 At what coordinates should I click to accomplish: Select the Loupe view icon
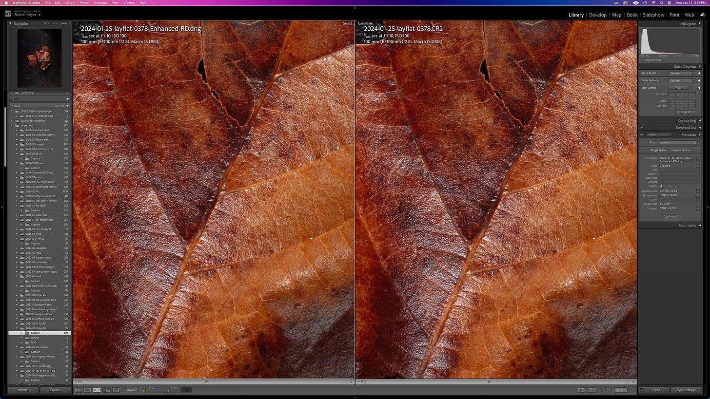coord(88,390)
